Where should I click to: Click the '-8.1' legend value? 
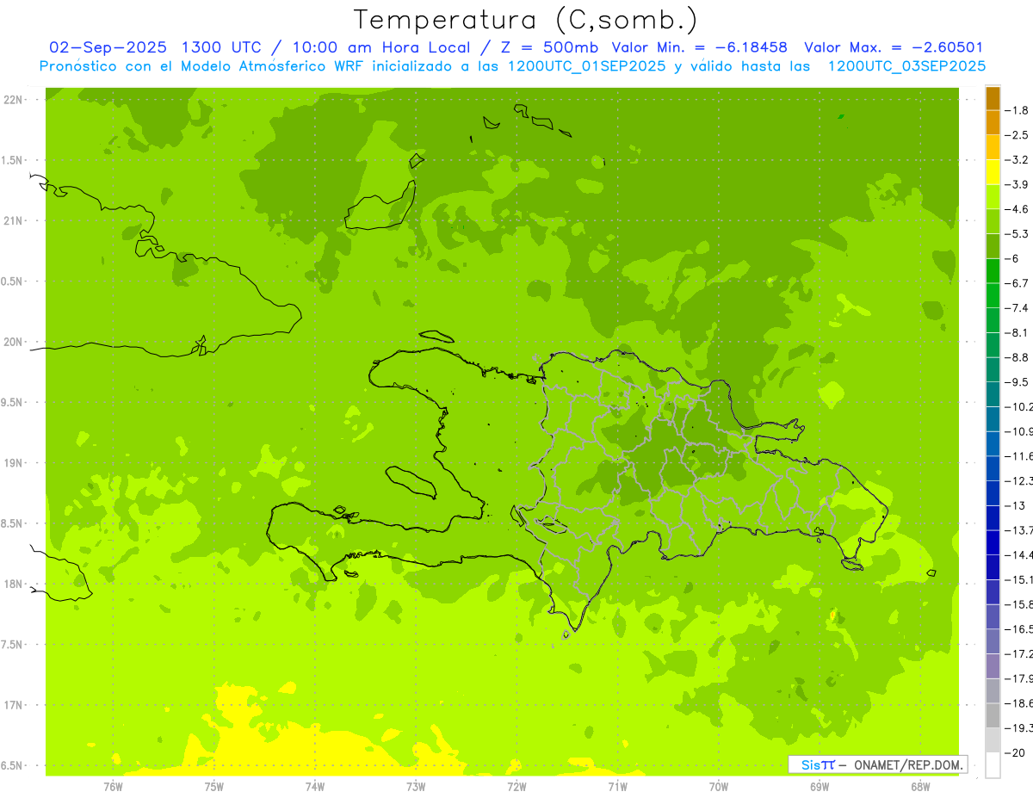1017,333
